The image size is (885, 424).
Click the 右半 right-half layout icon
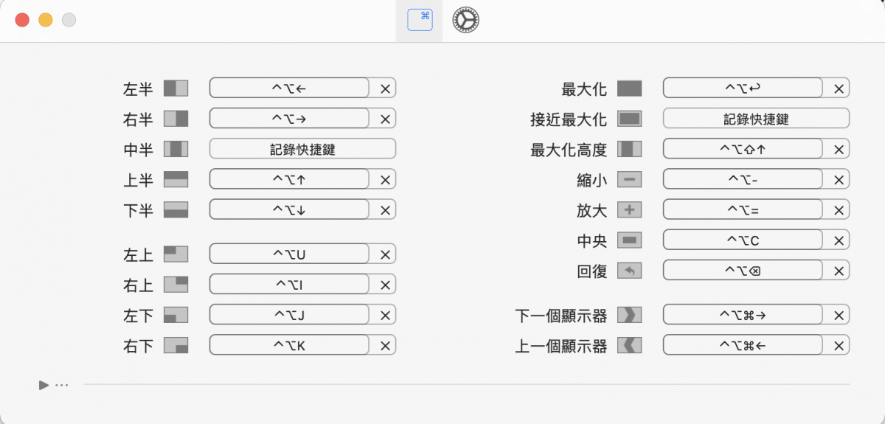(x=176, y=118)
